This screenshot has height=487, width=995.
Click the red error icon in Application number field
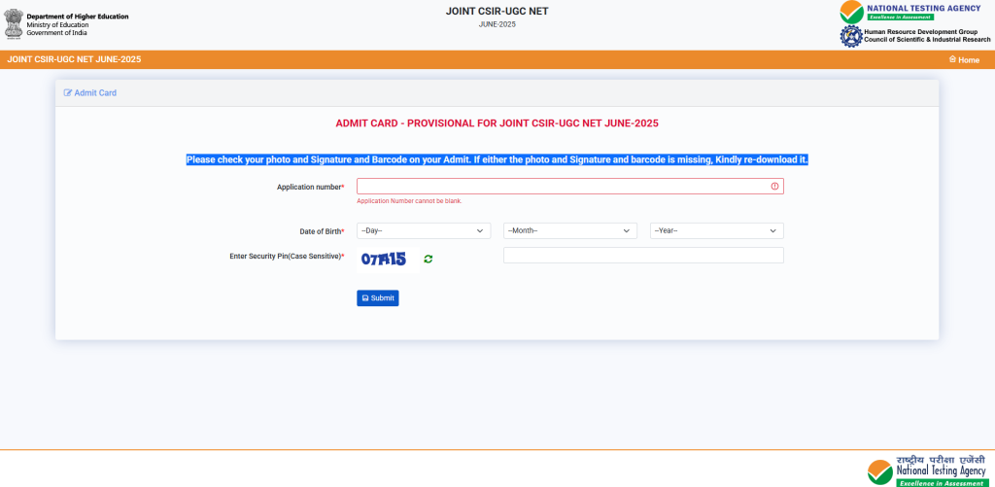point(774,186)
